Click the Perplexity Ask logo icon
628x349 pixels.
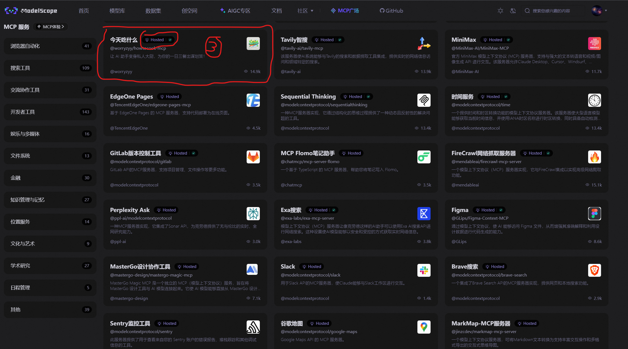click(x=253, y=214)
